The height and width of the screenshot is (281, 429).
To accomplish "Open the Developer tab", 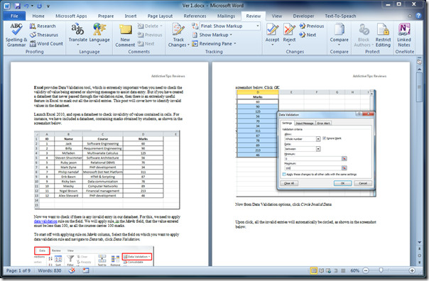I will point(303,16).
